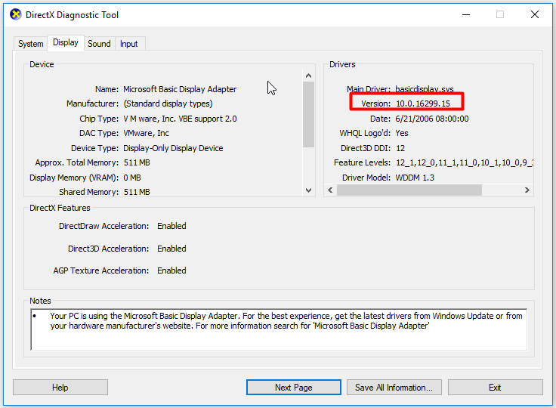Image resolution: width=556 pixels, height=408 pixels.
Task: Click the Drivers panel scroll left arrow
Action: tap(331, 190)
